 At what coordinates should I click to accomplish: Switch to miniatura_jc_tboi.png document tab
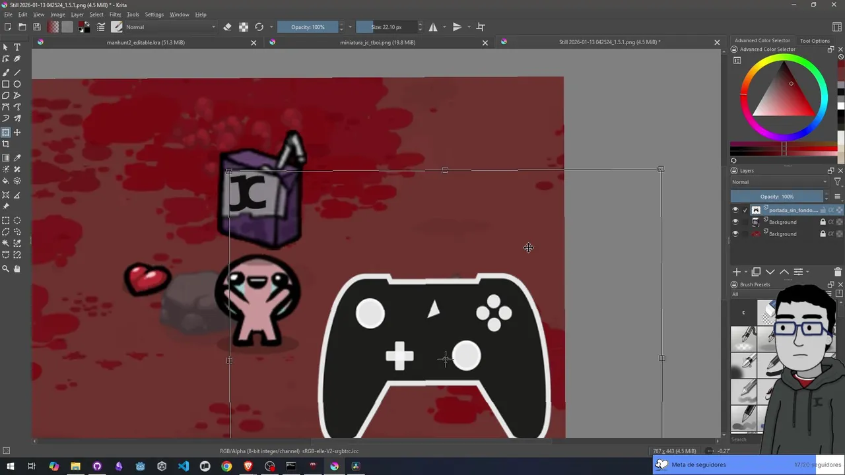pyautogui.click(x=378, y=42)
